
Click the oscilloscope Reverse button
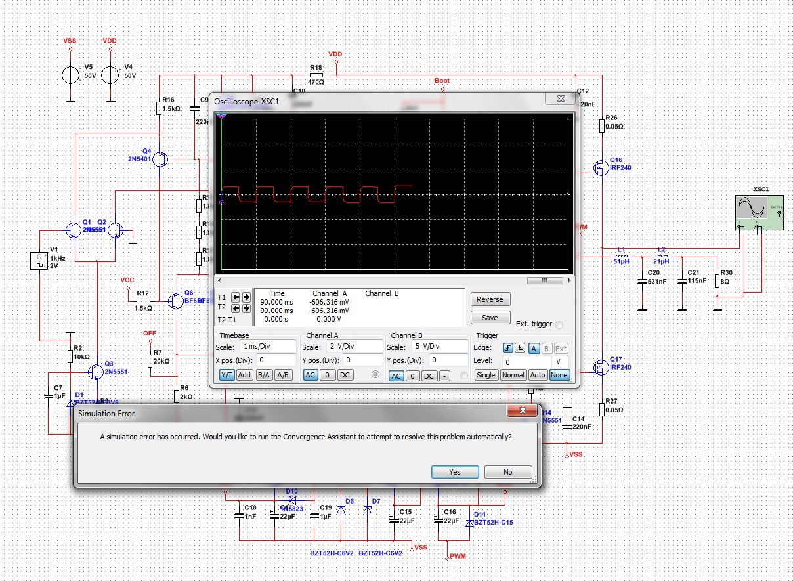click(x=490, y=299)
